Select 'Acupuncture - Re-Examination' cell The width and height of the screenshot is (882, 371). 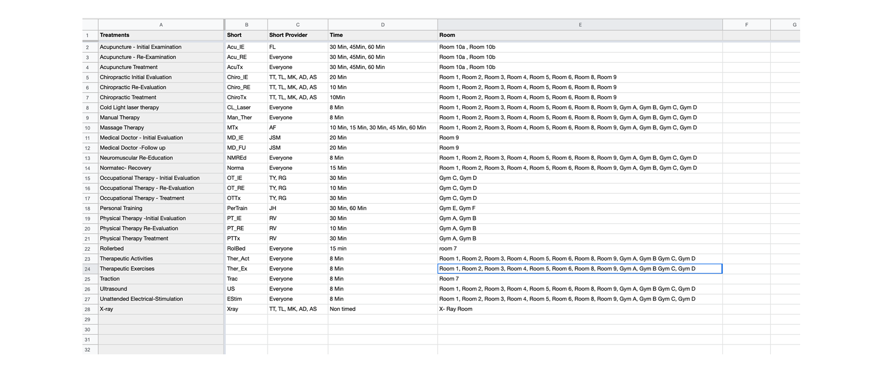161,57
